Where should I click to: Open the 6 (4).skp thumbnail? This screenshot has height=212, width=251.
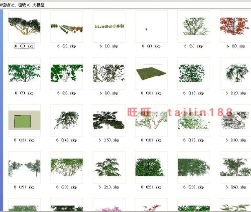point(151,26)
